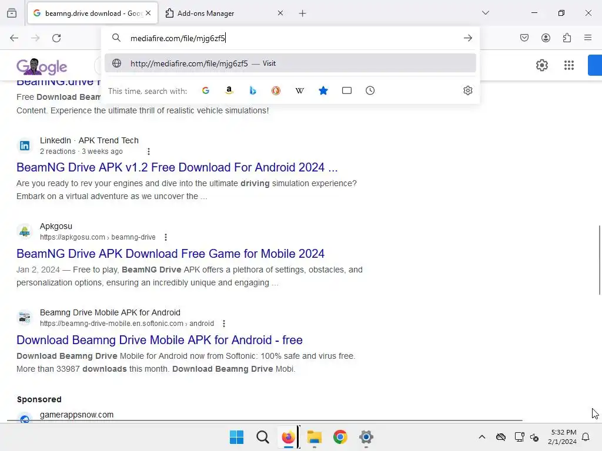Search this time with Bing
The image size is (602, 451).
[253, 90]
